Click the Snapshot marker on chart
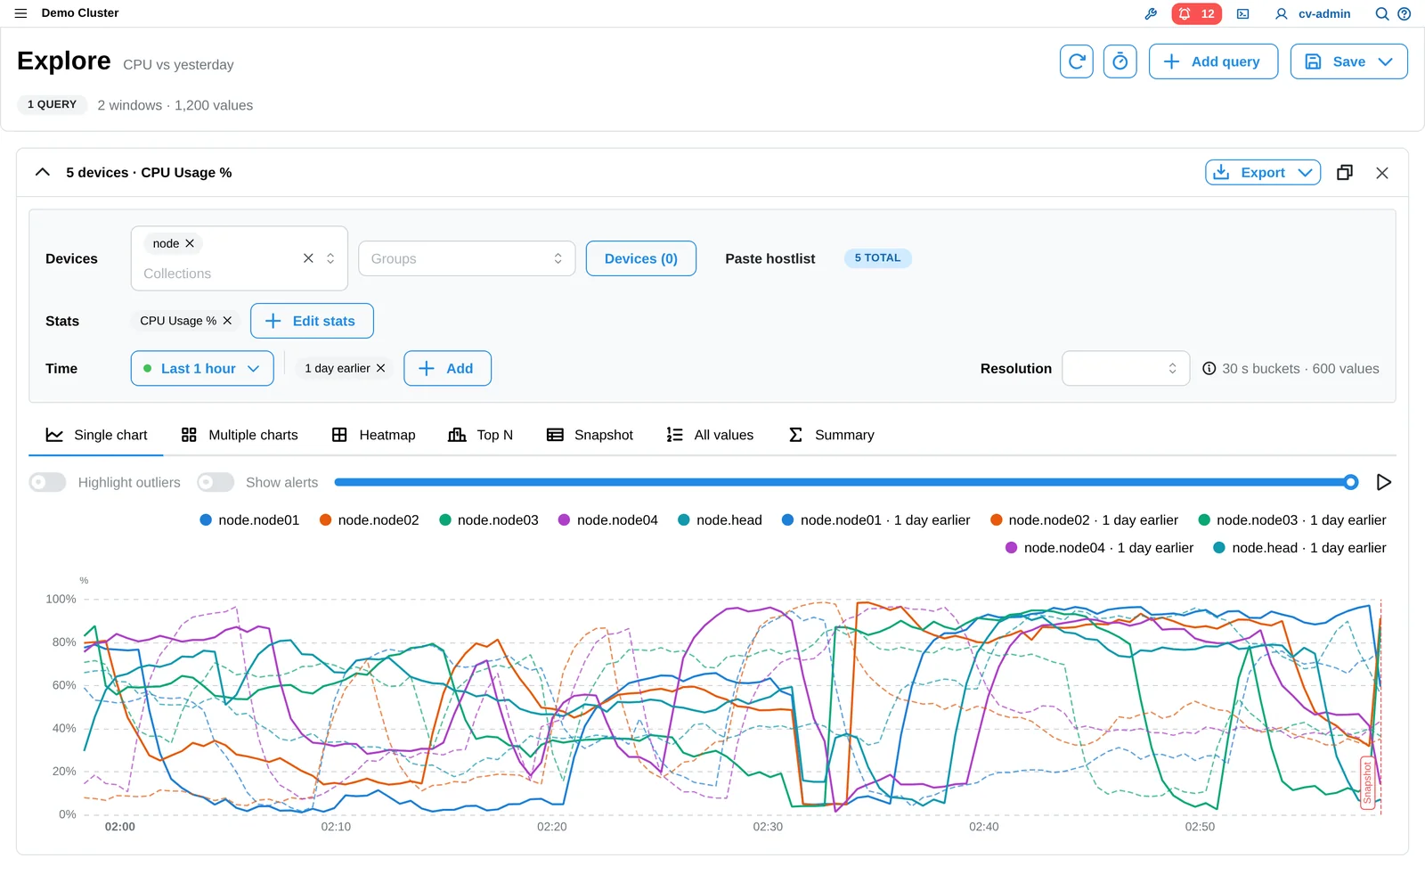1425x891 pixels. tap(1367, 783)
